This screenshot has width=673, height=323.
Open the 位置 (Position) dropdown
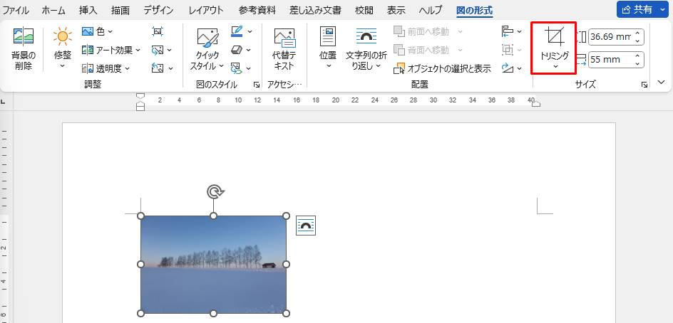(x=328, y=48)
